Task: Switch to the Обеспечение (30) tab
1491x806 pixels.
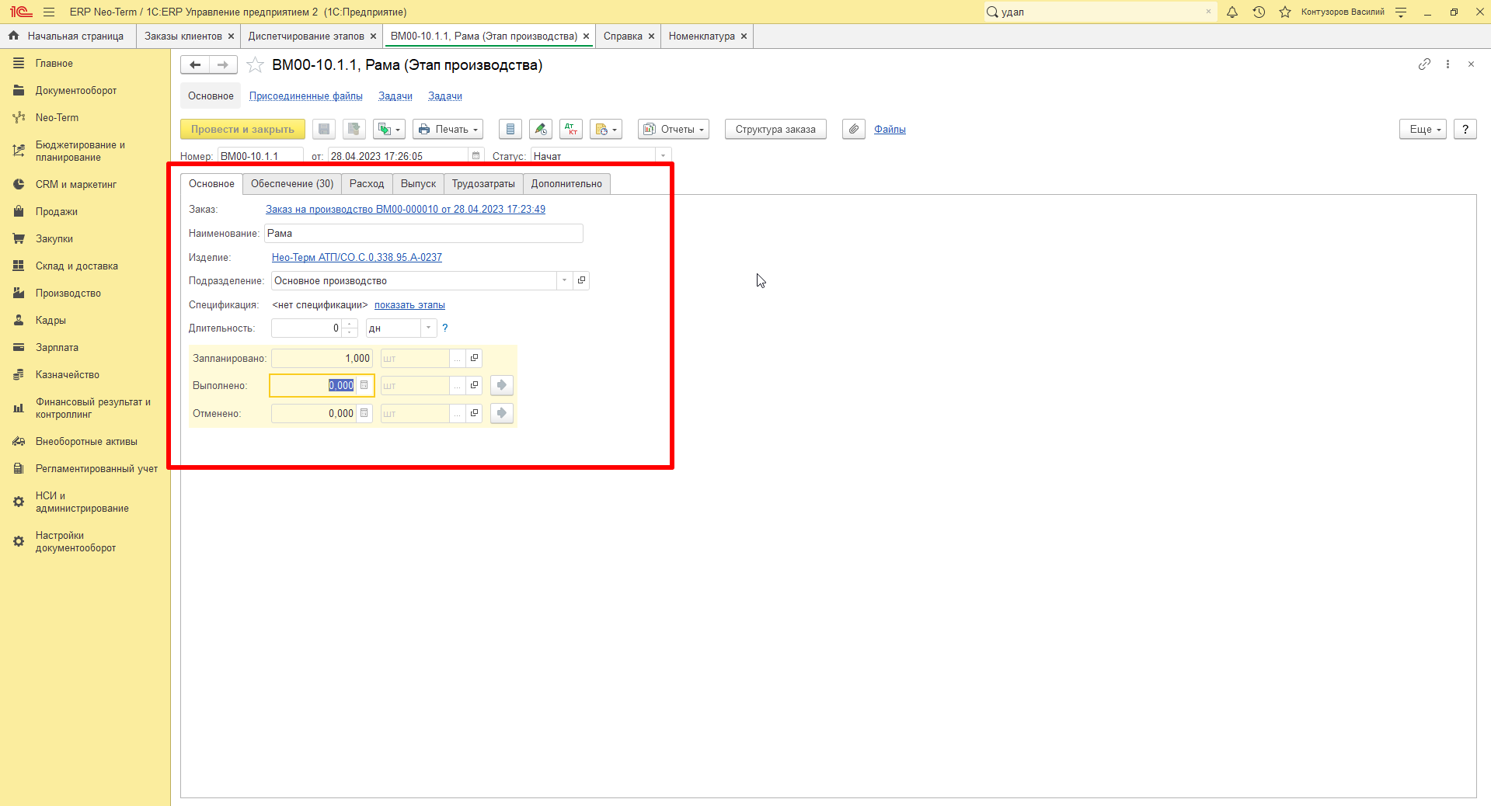Action: click(292, 184)
